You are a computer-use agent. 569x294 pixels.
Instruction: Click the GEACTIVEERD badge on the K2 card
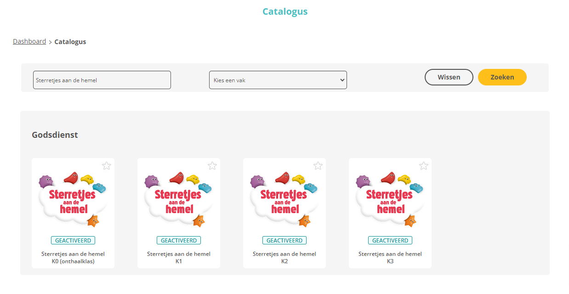click(x=284, y=240)
